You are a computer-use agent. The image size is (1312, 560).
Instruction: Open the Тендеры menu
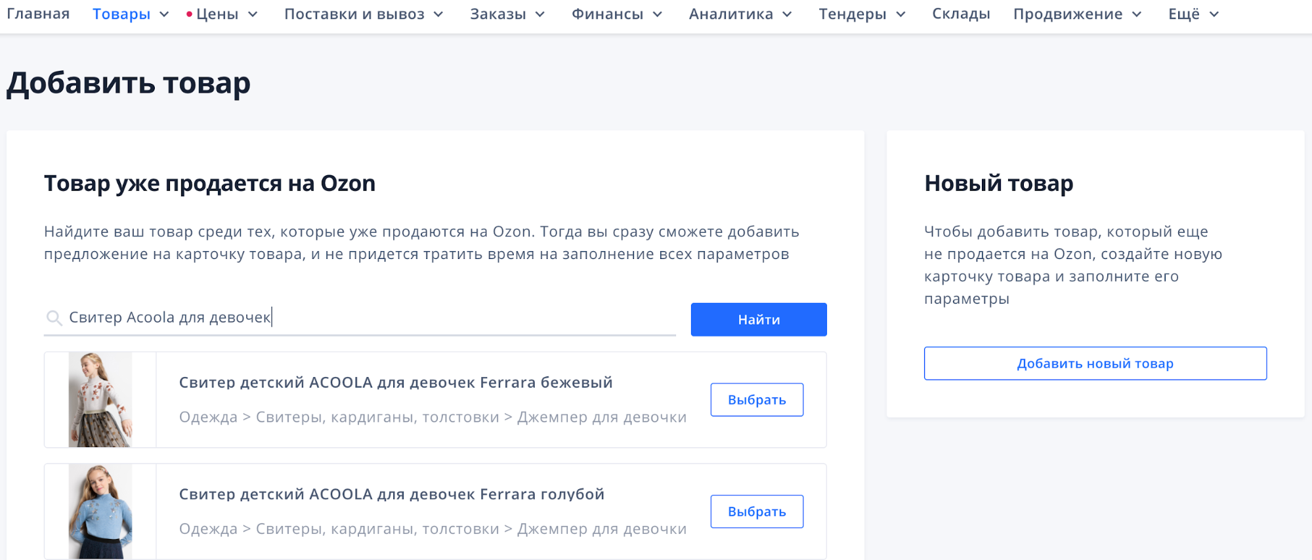[853, 14]
